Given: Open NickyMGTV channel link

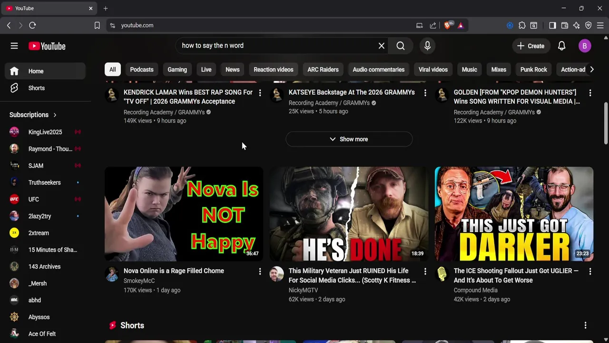Looking at the screenshot, I should coord(303,290).
